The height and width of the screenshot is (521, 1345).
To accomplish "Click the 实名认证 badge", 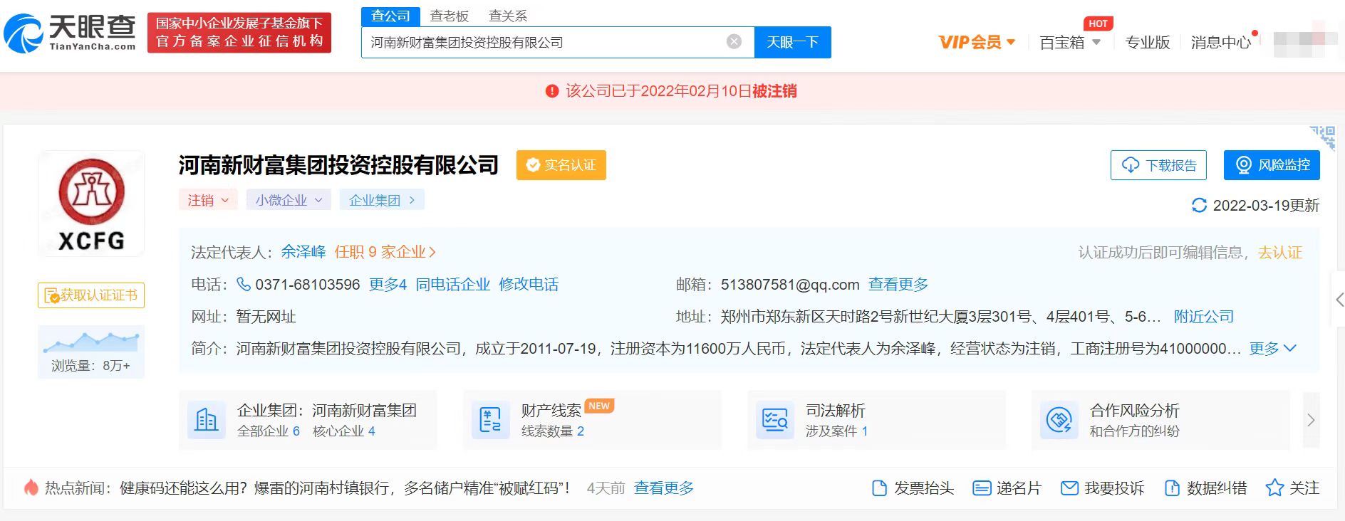I will 561,165.
